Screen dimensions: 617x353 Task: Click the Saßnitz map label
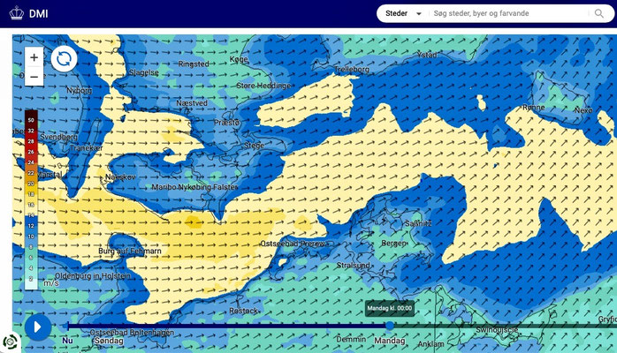pos(418,223)
